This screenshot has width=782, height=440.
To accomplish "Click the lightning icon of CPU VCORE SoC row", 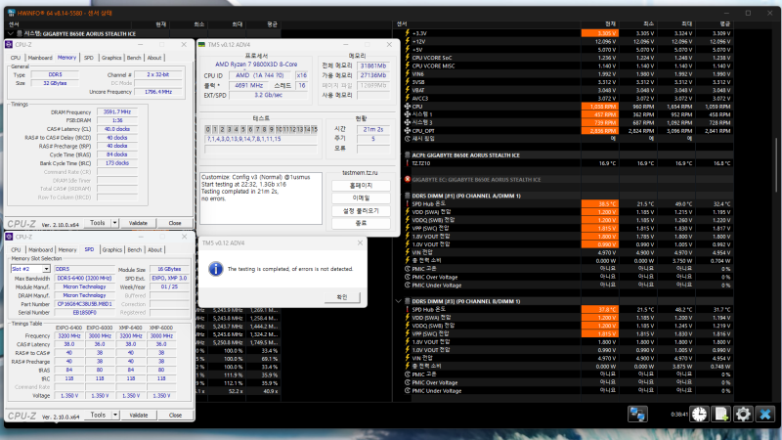I will pyautogui.click(x=408, y=58).
